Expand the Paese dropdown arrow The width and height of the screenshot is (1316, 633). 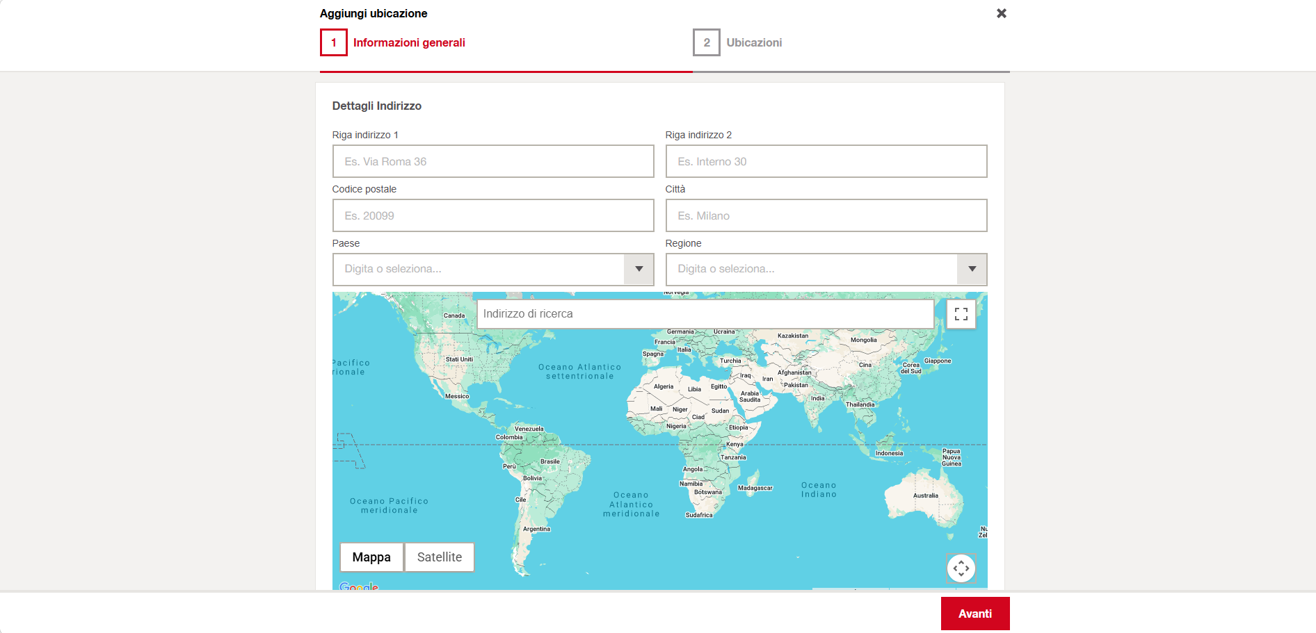639,269
